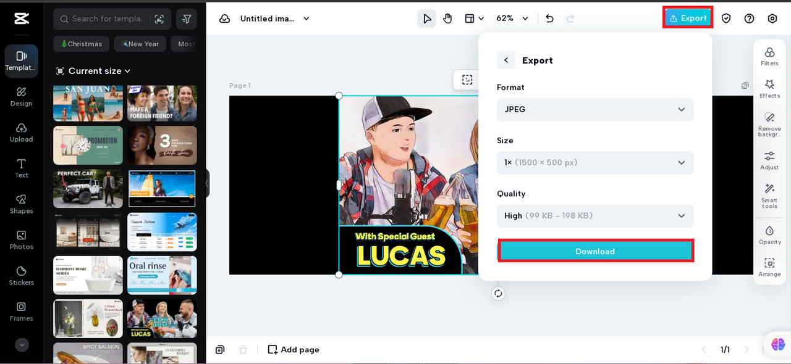Collapse the templates panel handle
The width and height of the screenshot is (791, 364).
(207, 183)
